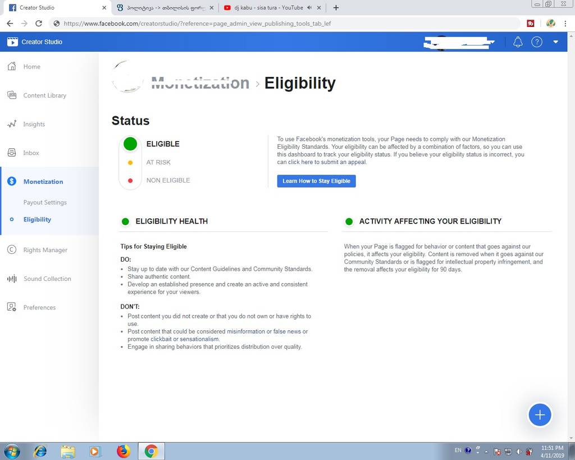Screen dimensions: 575x460
Task: Open the red browser extension icon
Action: point(531,24)
